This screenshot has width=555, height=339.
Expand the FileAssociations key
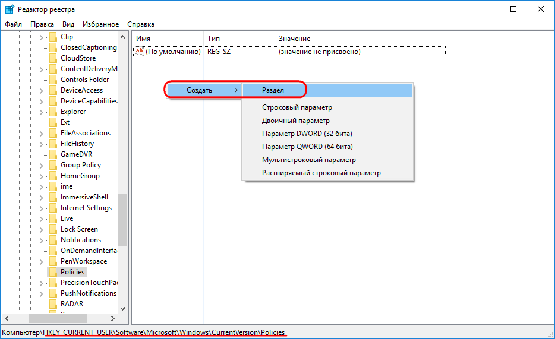click(41, 133)
